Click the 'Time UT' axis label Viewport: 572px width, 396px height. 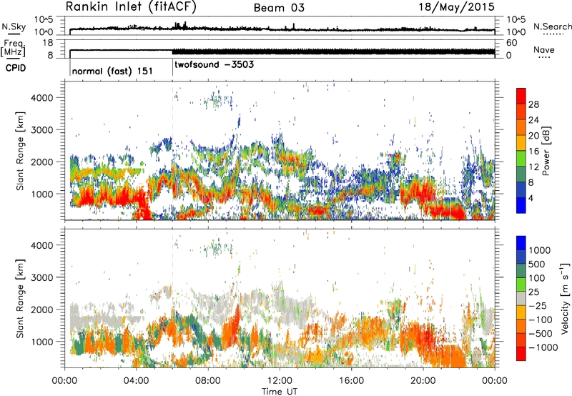pos(280,392)
